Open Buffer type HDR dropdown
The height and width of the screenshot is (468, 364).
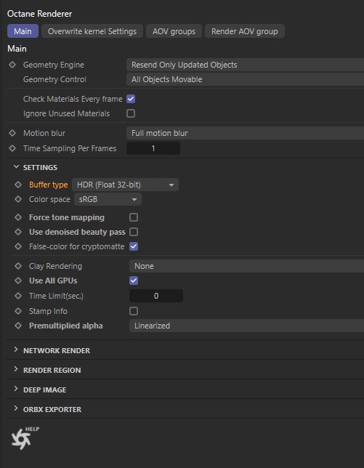click(x=125, y=185)
